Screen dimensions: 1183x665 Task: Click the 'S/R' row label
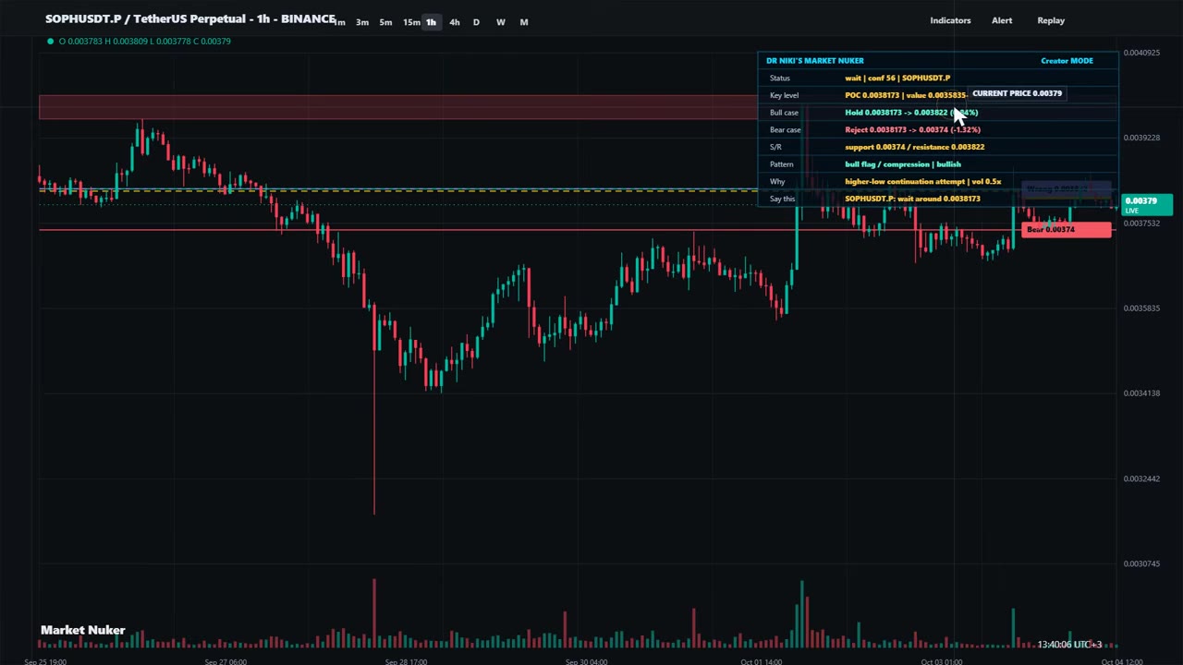pyautogui.click(x=775, y=147)
